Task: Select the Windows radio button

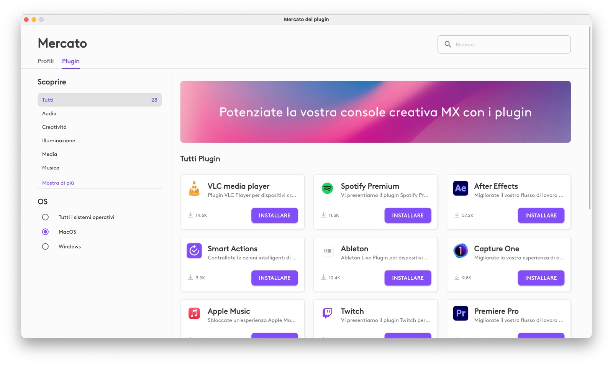Action: [45, 247]
